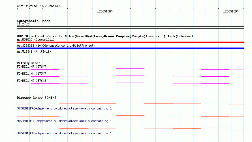Open the first FOXRED1 FAD-dependent oxidoreductase link

[64, 108]
